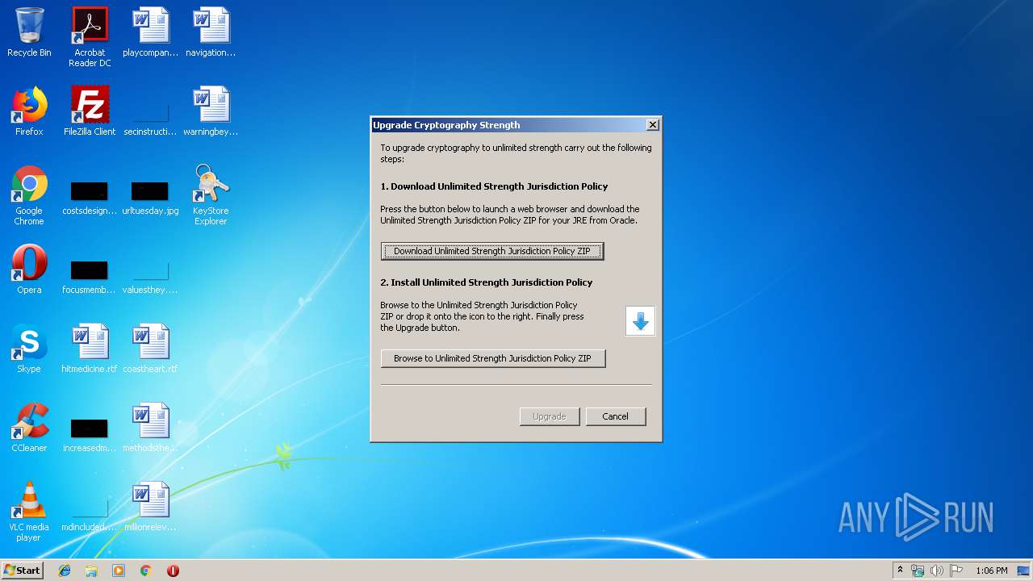The image size is (1033, 581).
Task: Click Download Unlimited Strength Jurisdiction Policy ZIP button
Action: (492, 251)
